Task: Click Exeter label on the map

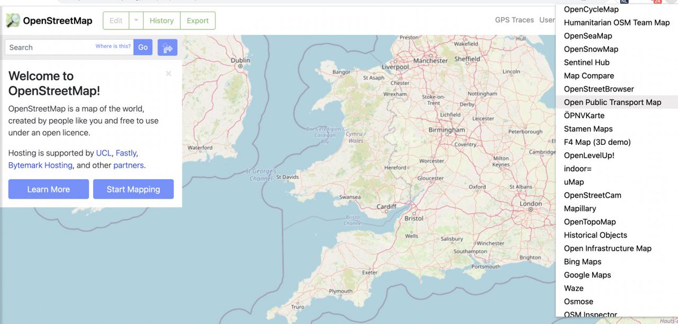Action: pyautogui.click(x=370, y=273)
